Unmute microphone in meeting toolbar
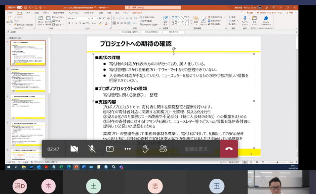 click(92, 149)
